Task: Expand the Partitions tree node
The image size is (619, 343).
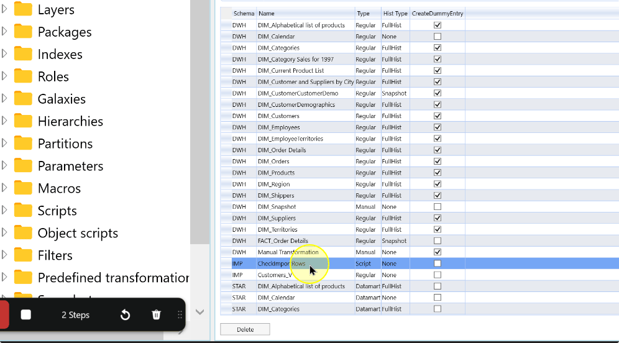Action: (4, 143)
